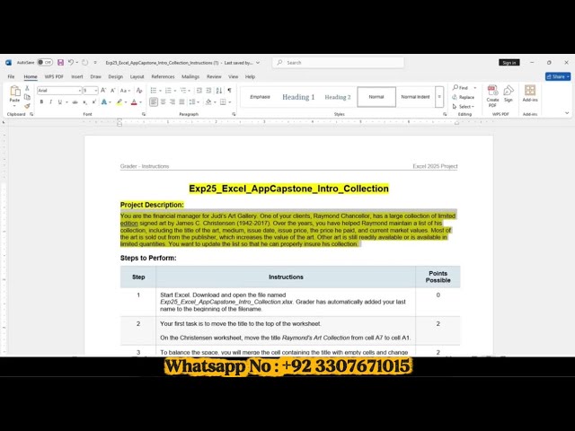Toggle Subscript formatting
Image resolution: width=575 pixels, height=431 pixels.
tap(84, 101)
